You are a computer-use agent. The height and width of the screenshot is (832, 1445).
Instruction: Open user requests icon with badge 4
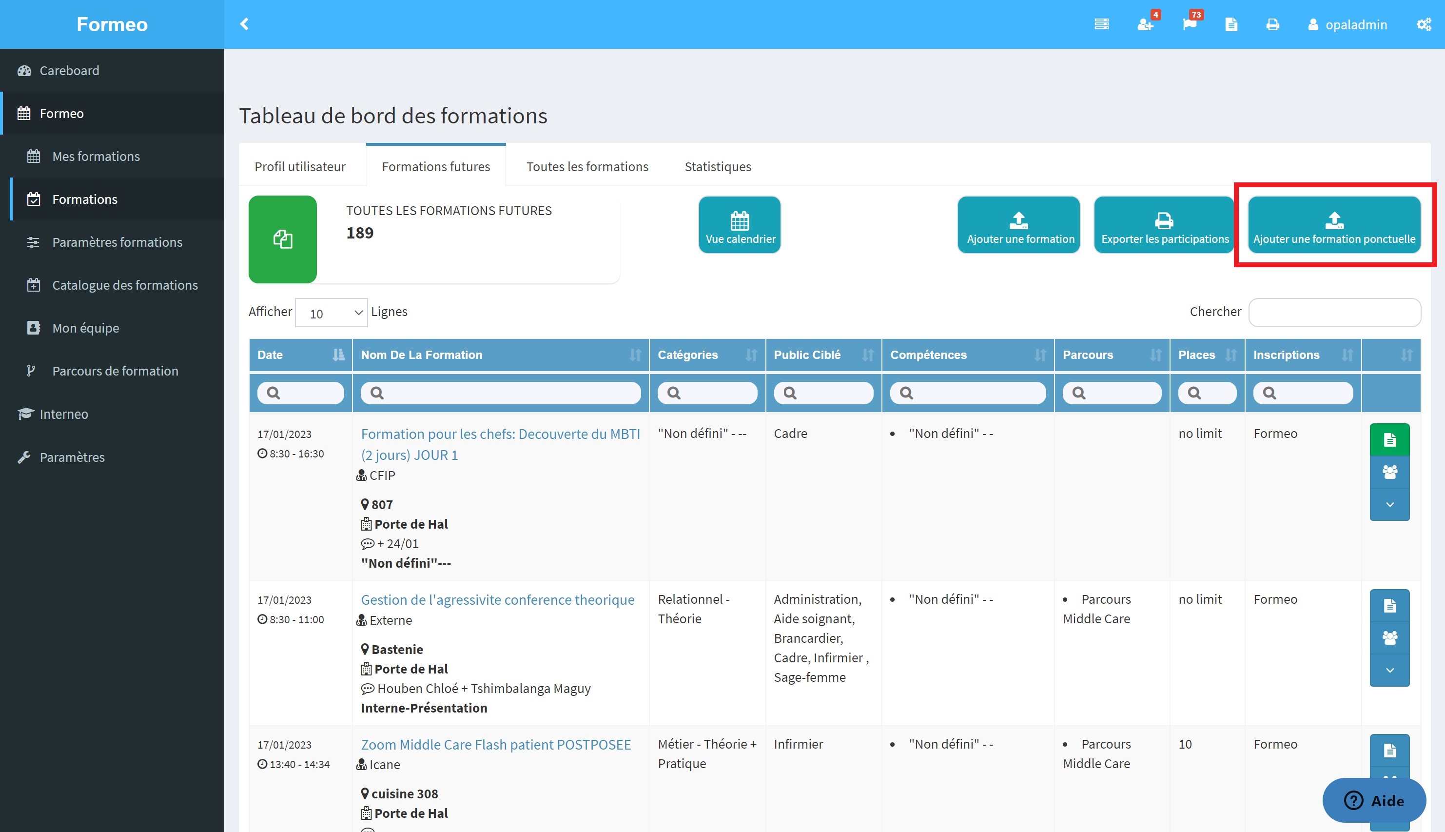point(1145,24)
